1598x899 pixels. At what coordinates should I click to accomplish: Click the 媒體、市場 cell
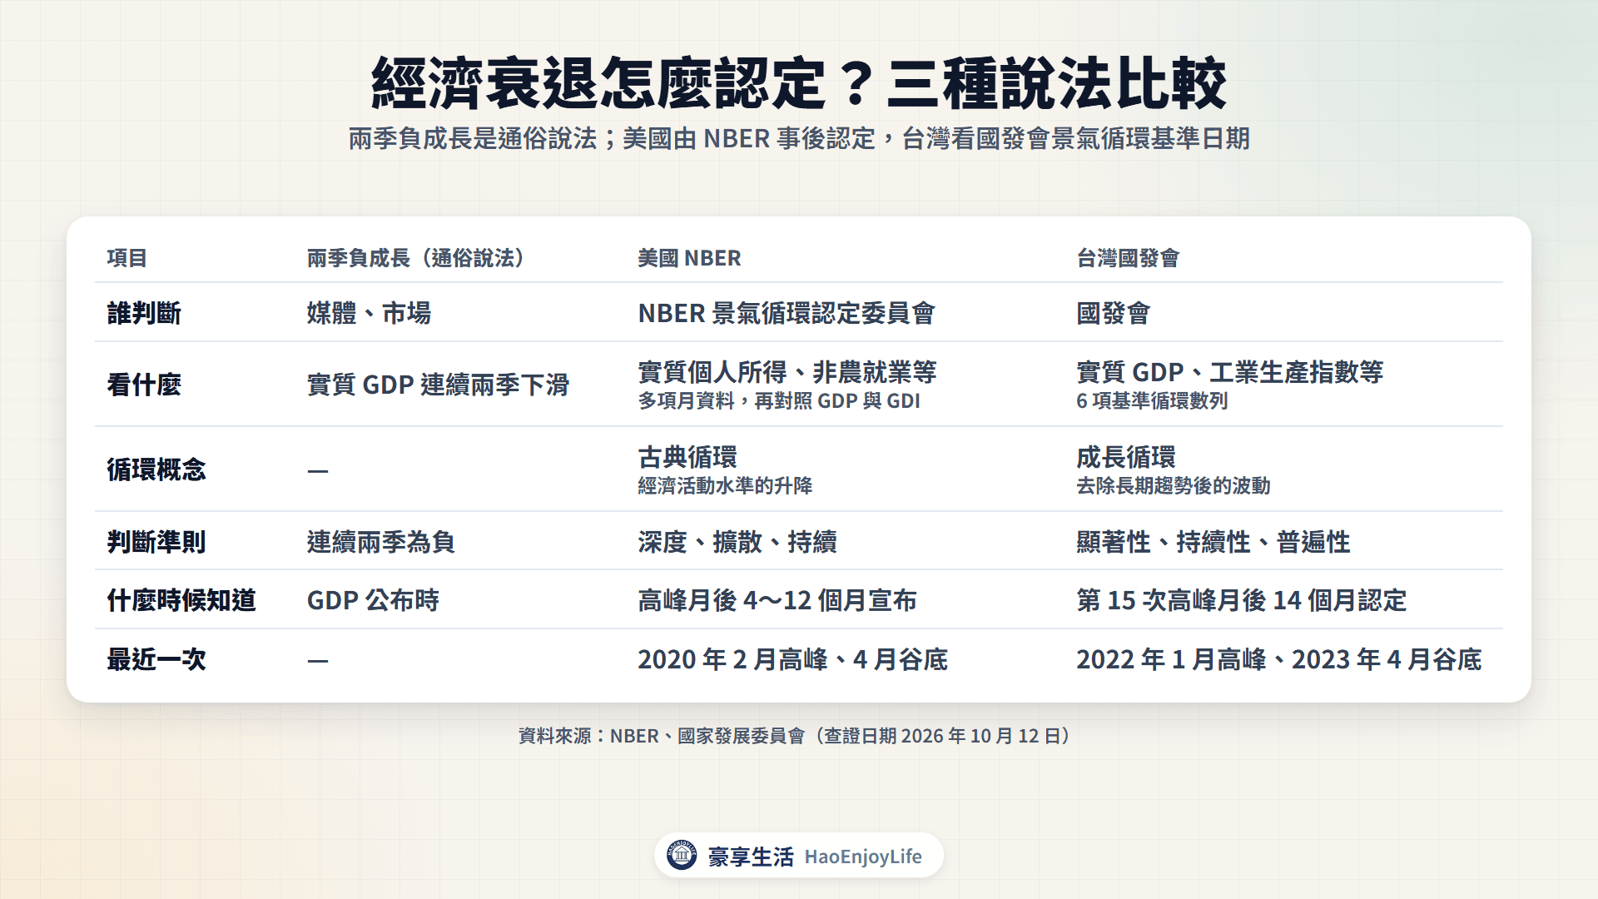tap(369, 313)
